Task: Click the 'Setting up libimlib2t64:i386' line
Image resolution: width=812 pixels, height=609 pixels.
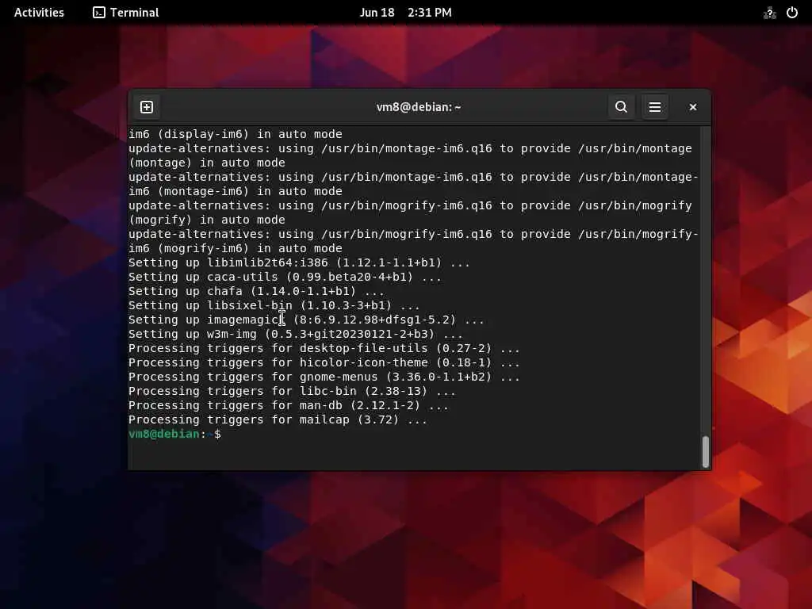Action: pos(299,262)
